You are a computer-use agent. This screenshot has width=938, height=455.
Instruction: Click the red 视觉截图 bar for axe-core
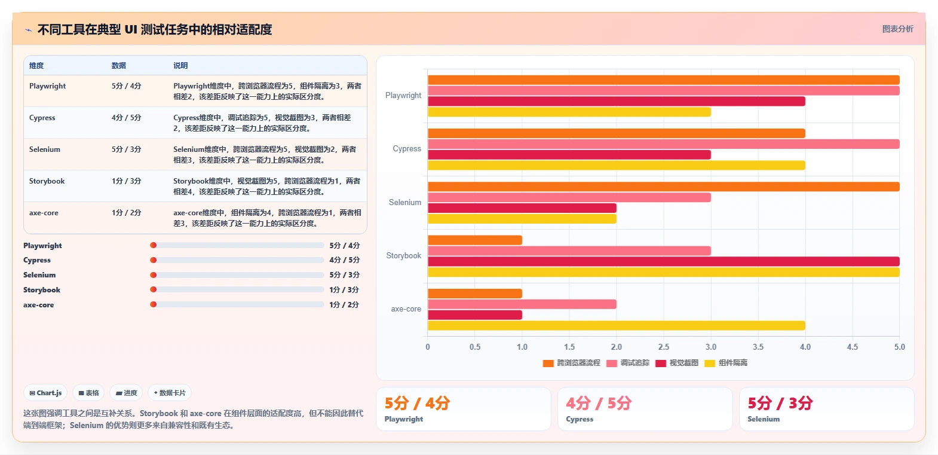pyautogui.click(x=475, y=315)
